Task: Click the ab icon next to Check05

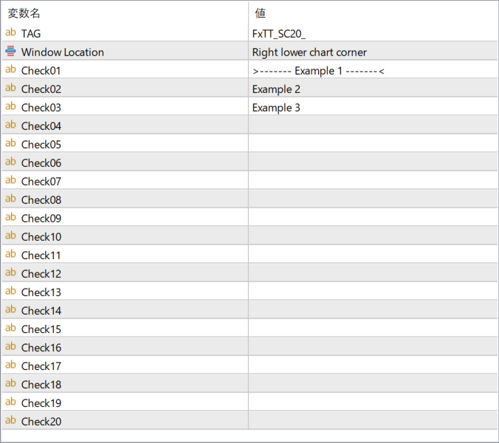Action: point(10,144)
